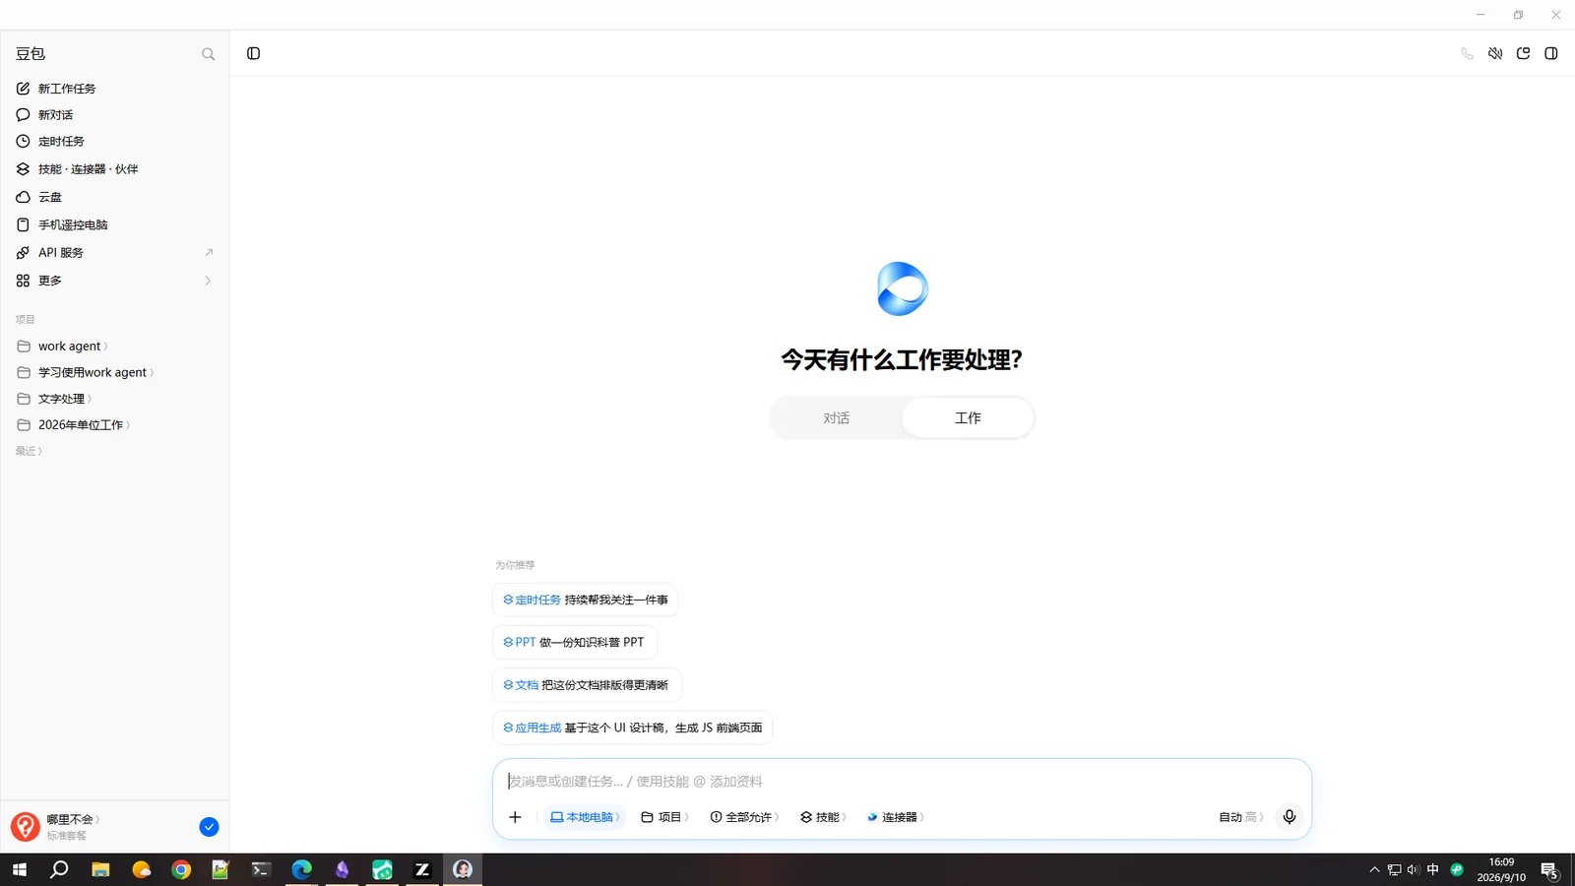This screenshot has height=886, width=1575.
Task: Pick the 应用生成 JS 前端页面 suggestion
Action: click(x=632, y=728)
